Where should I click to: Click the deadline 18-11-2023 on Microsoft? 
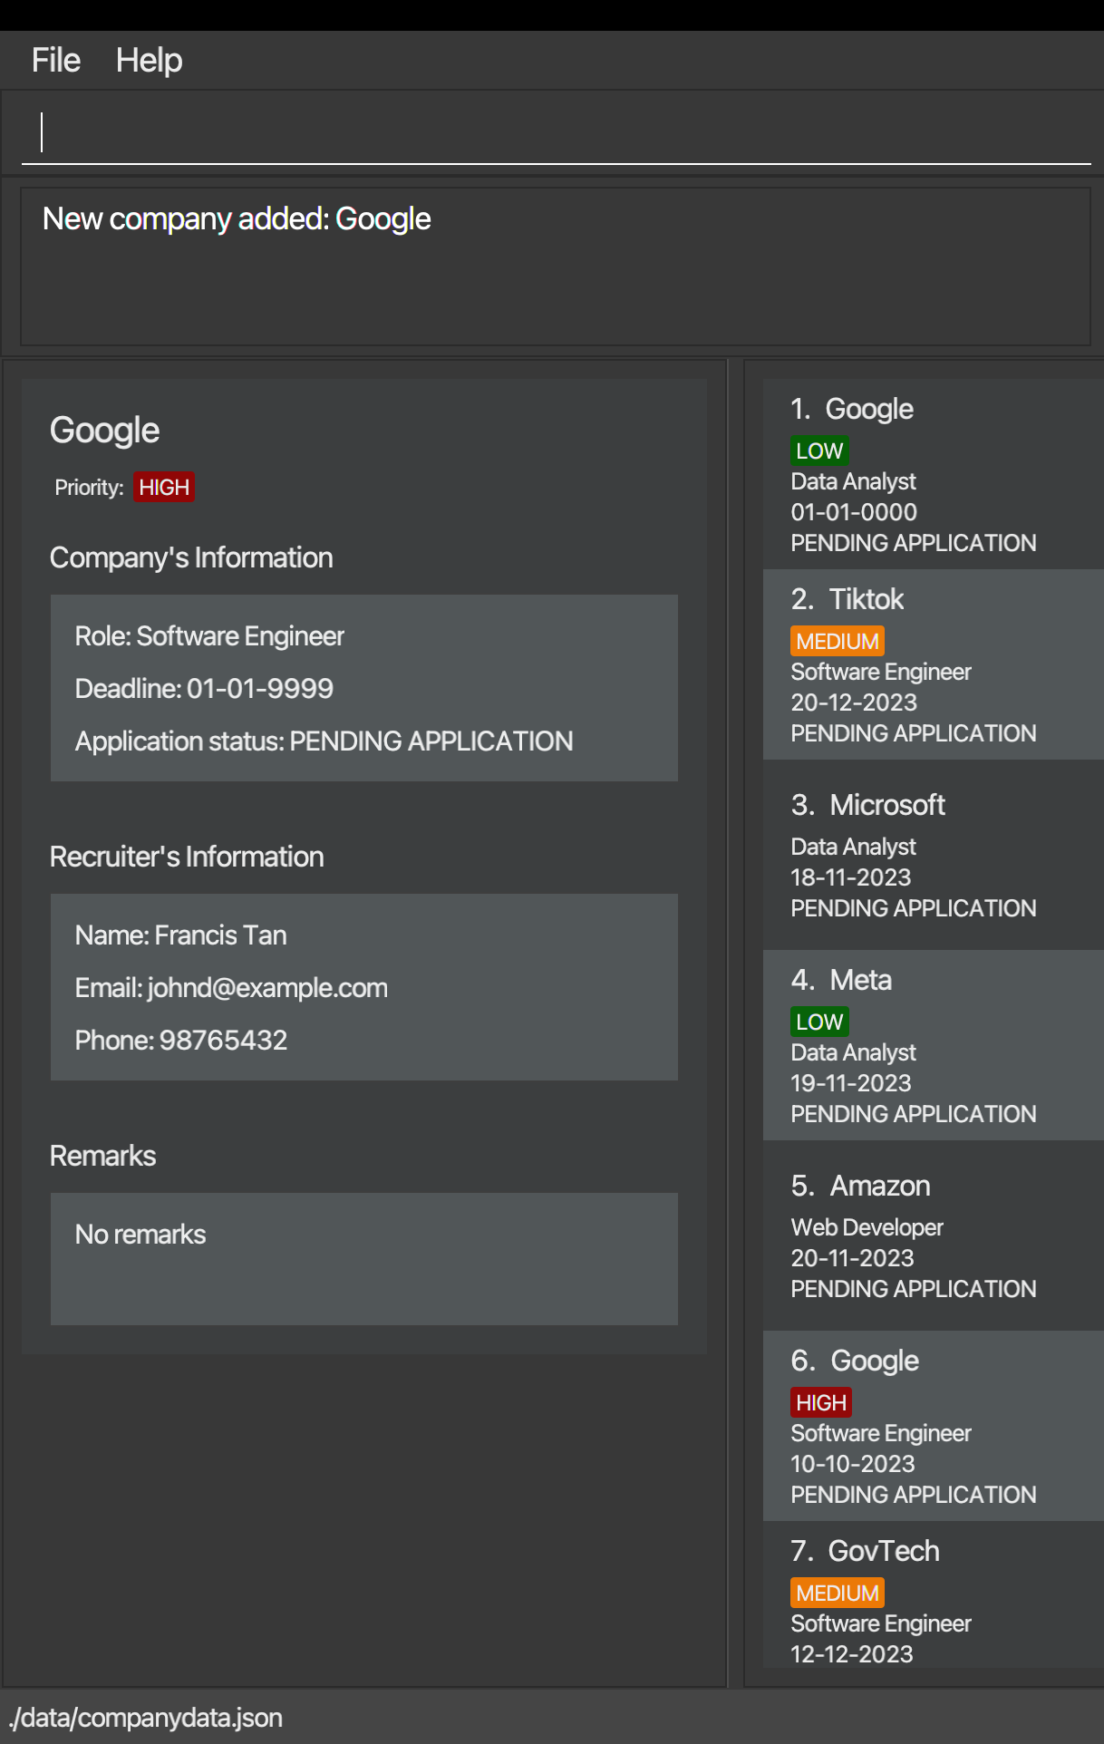[x=851, y=877]
